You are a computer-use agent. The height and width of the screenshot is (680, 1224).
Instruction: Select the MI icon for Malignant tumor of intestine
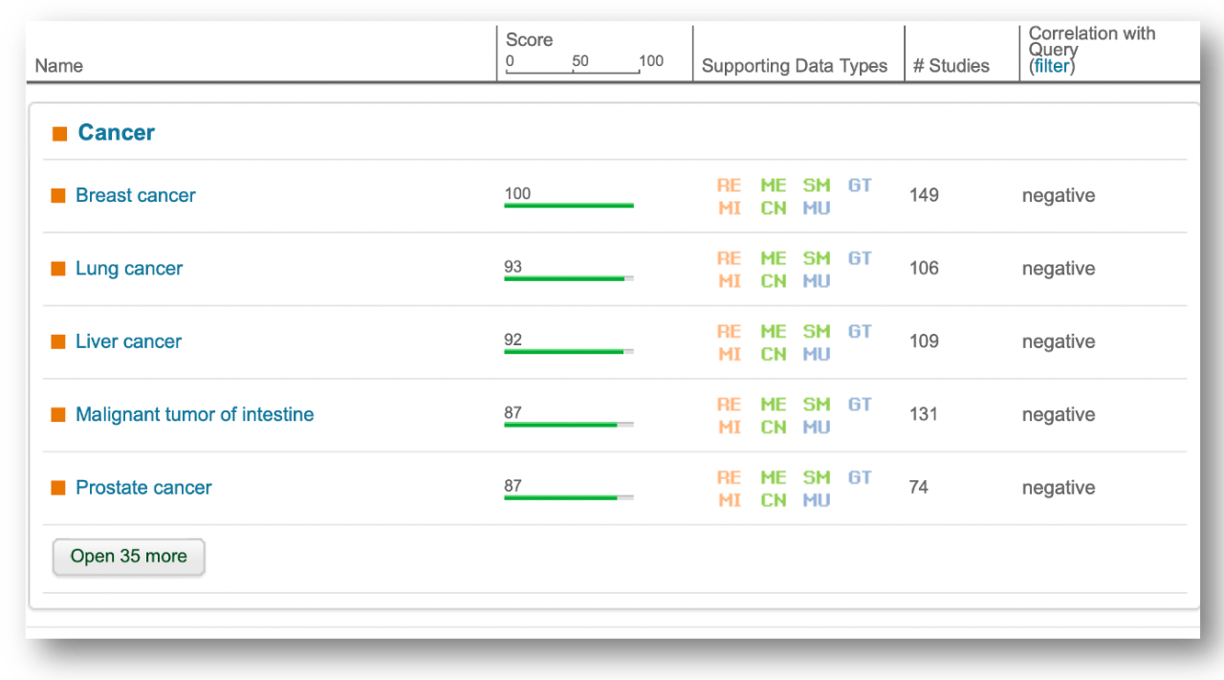click(x=730, y=428)
